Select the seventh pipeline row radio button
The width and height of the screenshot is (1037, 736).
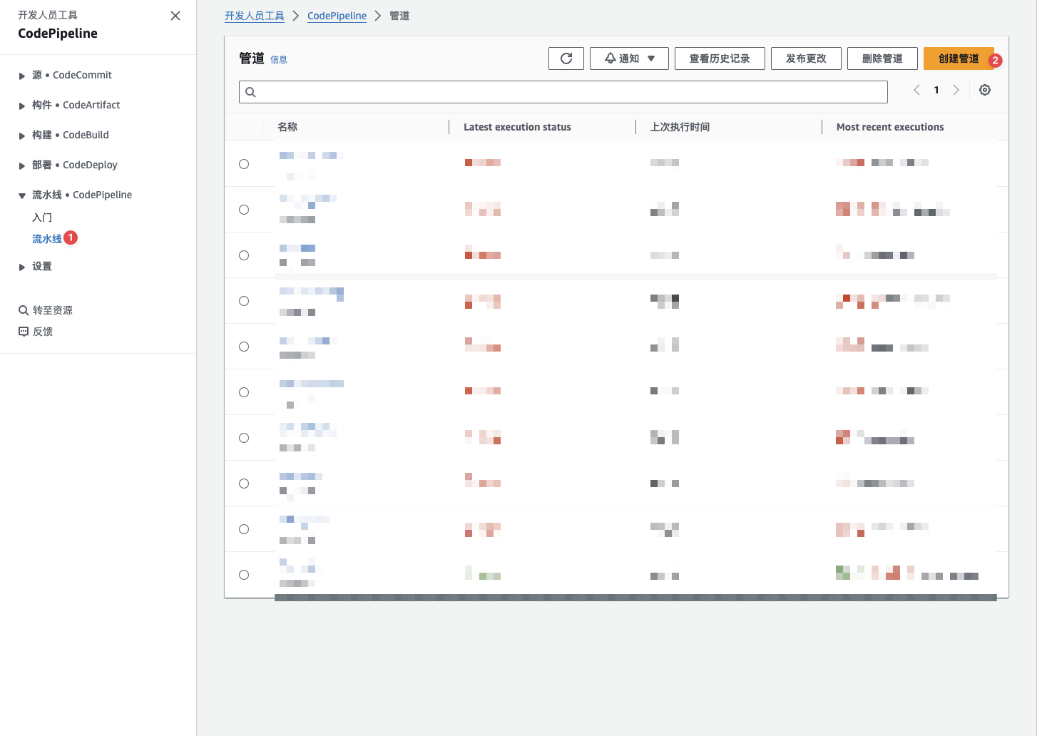point(244,438)
